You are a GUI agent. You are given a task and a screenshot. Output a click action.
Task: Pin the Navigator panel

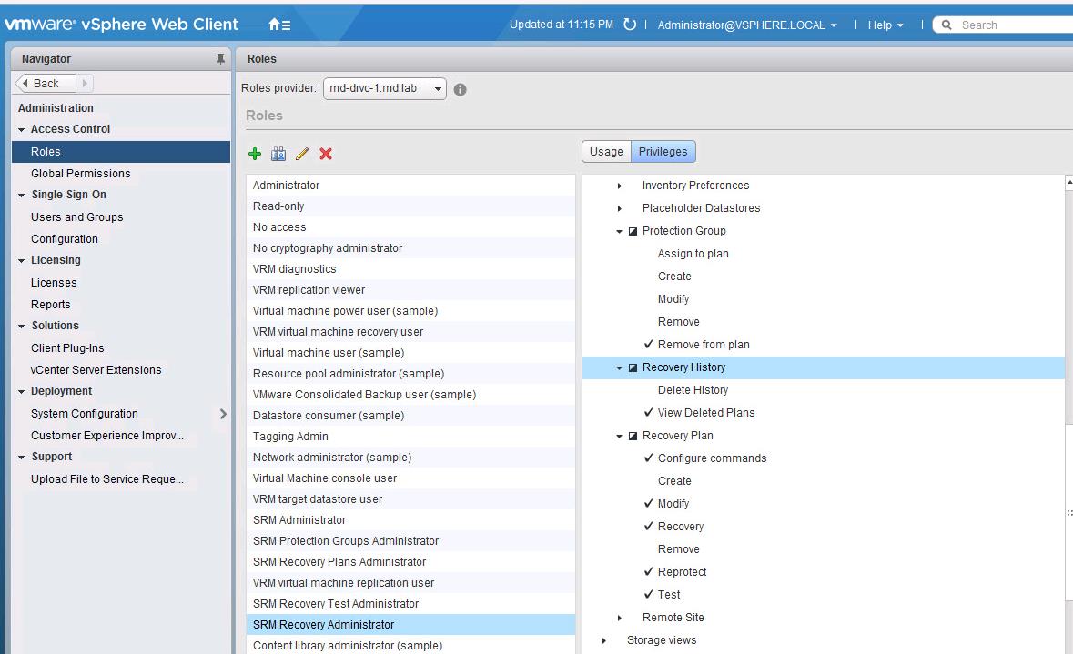pos(220,59)
